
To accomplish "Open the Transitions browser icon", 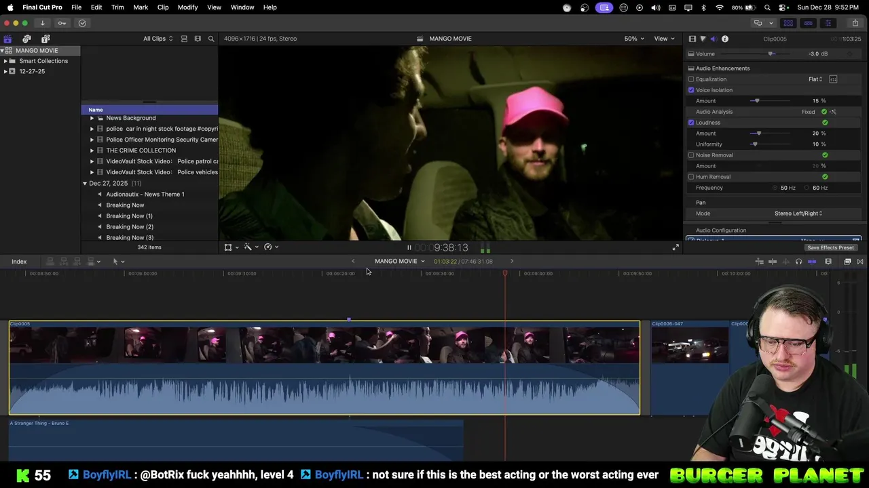I will [860, 262].
